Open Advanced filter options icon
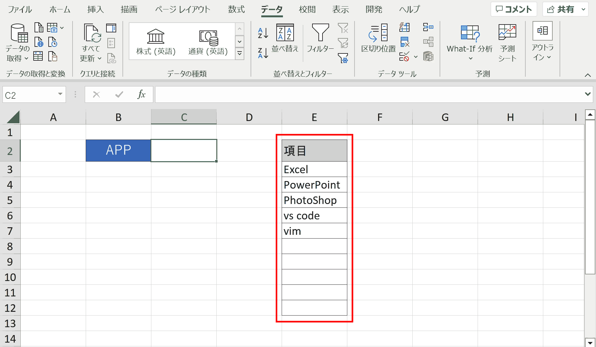Image resolution: width=596 pixels, height=347 pixels. pyautogui.click(x=343, y=58)
